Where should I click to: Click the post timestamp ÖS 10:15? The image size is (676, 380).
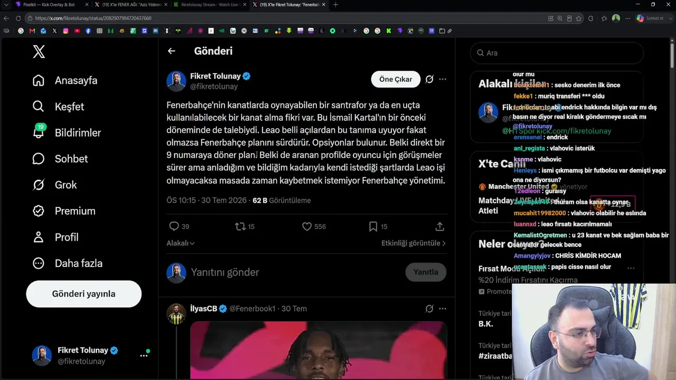click(206, 201)
